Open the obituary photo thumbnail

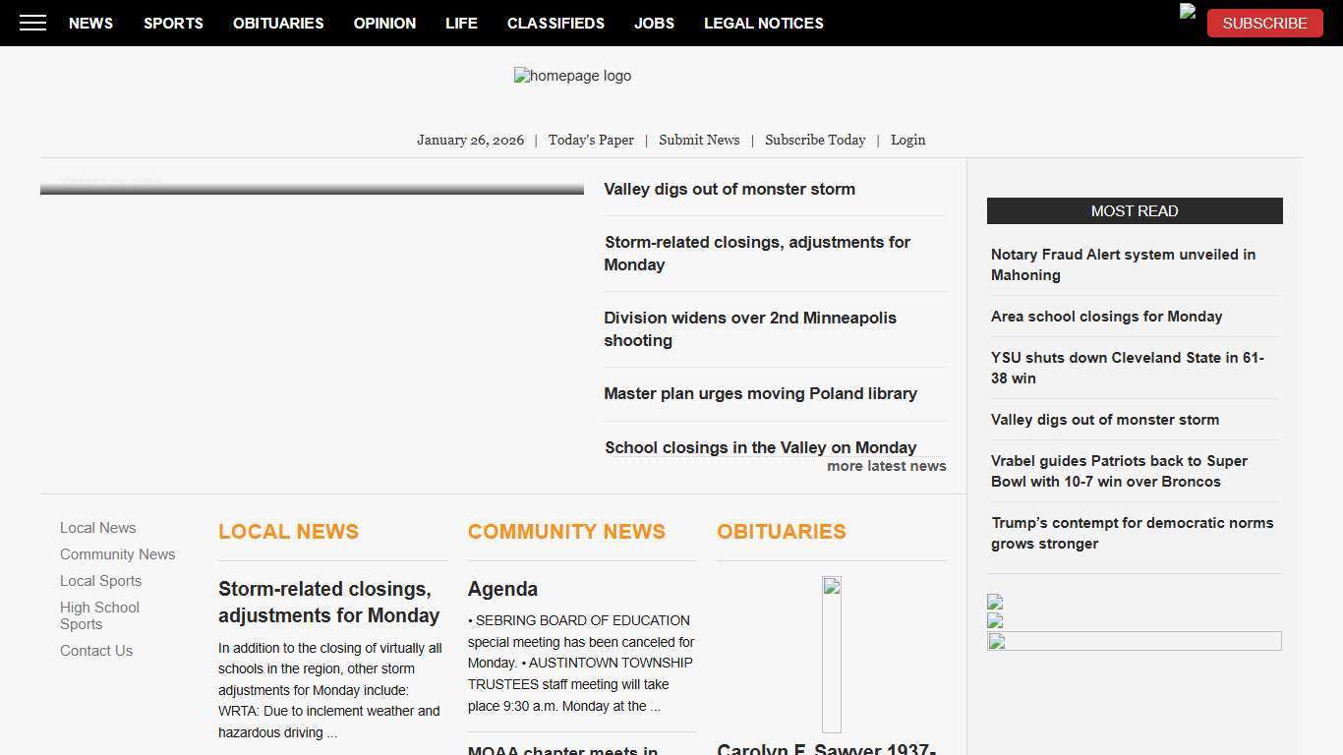pyautogui.click(x=831, y=654)
